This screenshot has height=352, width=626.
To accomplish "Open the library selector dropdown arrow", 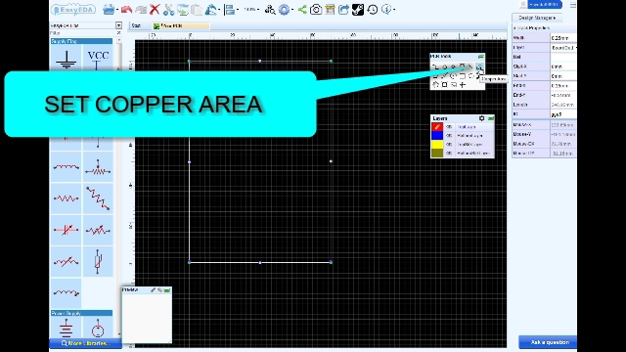I will click(118, 25).
